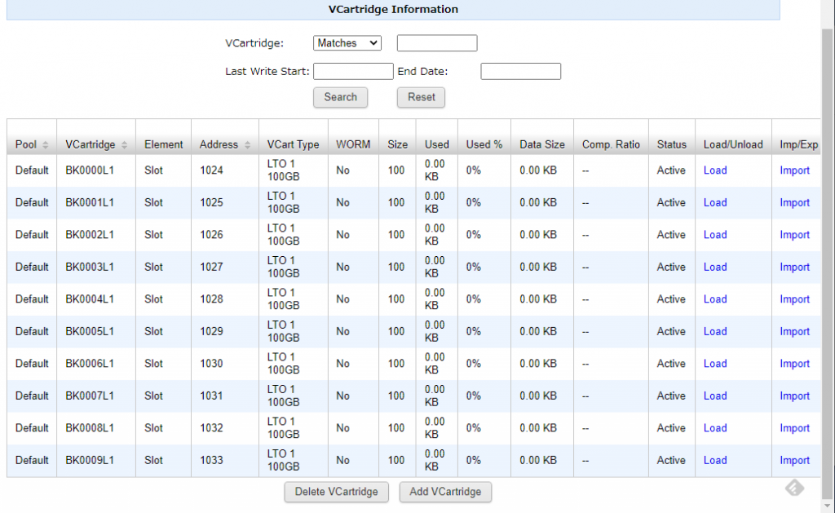Click address cell 1024
The height and width of the screenshot is (513, 835).
click(x=211, y=170)
